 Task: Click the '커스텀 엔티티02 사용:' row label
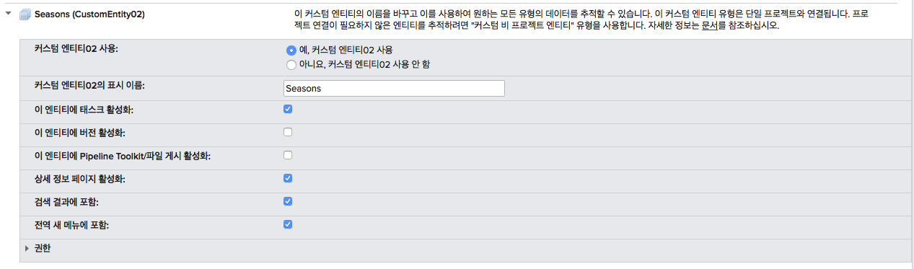click(76, 50)
